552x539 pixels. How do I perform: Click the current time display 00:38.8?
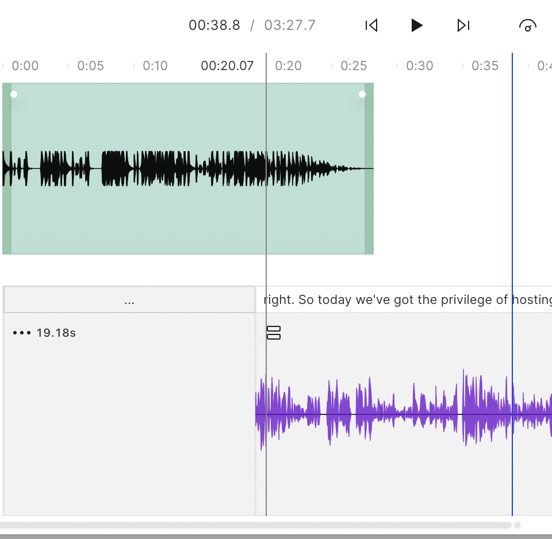214,25
